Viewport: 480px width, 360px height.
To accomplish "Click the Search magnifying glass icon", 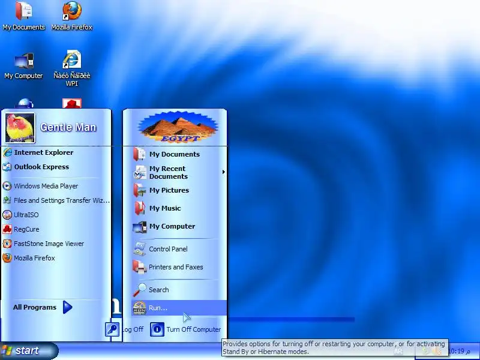I will (x=140, y=290).
